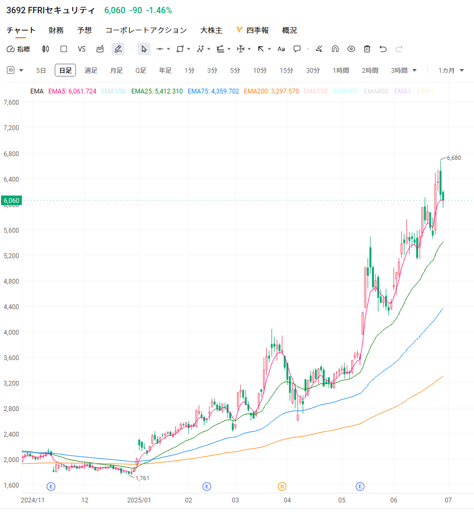Viewport: 474px width, 512px height.
Task: Click the undo arrow icon
Action: tap(383, 49)
